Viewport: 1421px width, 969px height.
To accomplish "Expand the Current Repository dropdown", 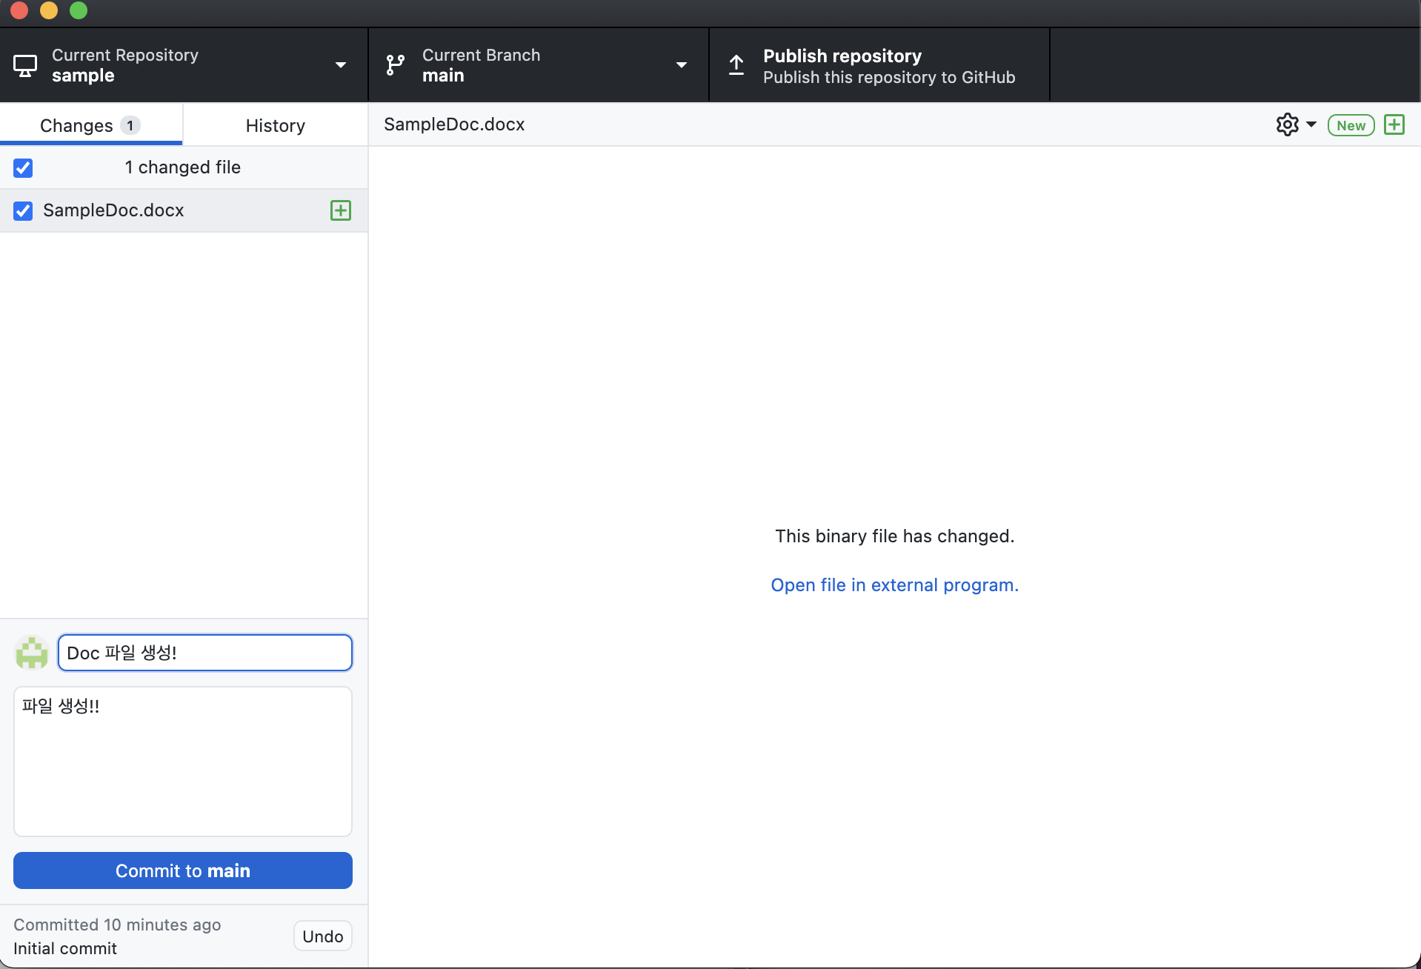I will click(x=341, y=65).
